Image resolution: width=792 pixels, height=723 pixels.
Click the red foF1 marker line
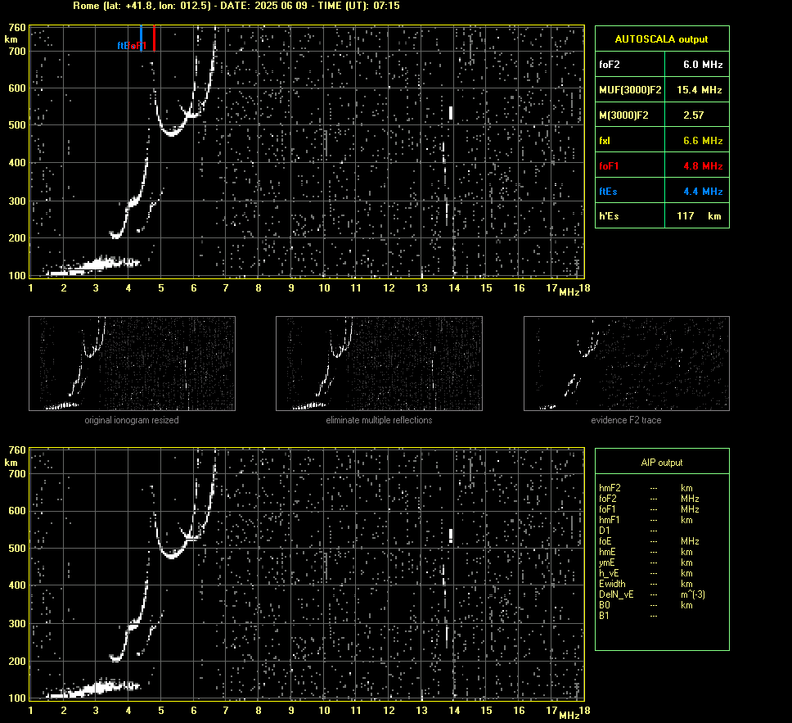[x=154, y=38]
